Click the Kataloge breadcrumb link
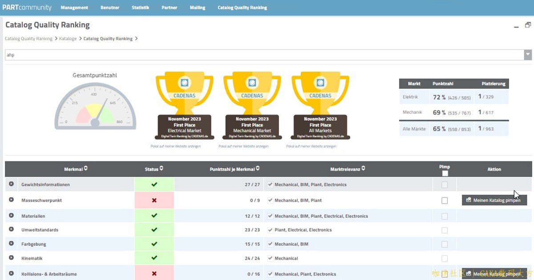Screen dimensions: 534x280 [x=68, y=39]
